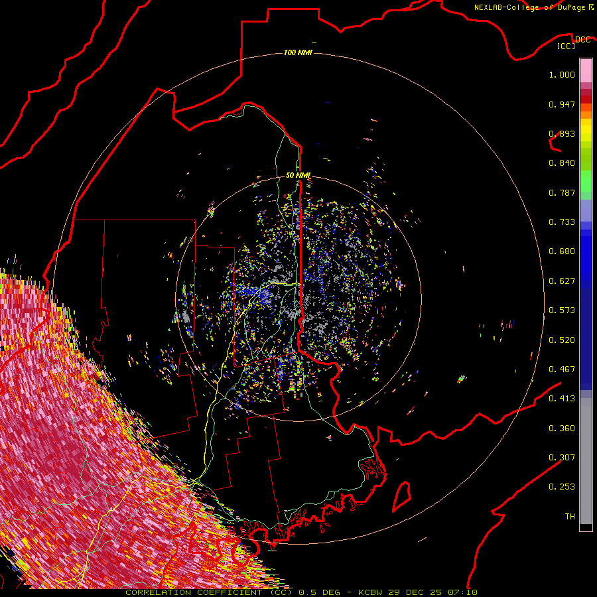The width and height of the screenshot is (597, 597).
Task: Click the 0.947 scale value
Action: coord(562,104)
